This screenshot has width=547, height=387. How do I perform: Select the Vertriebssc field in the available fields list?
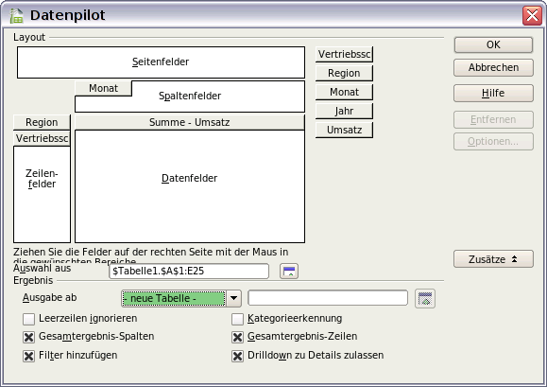coord(344,55)
